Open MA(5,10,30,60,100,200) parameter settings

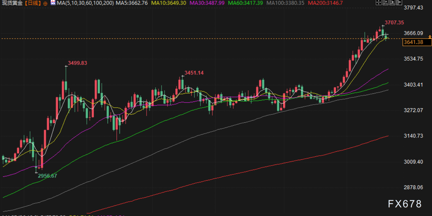[x=85, y=3]
